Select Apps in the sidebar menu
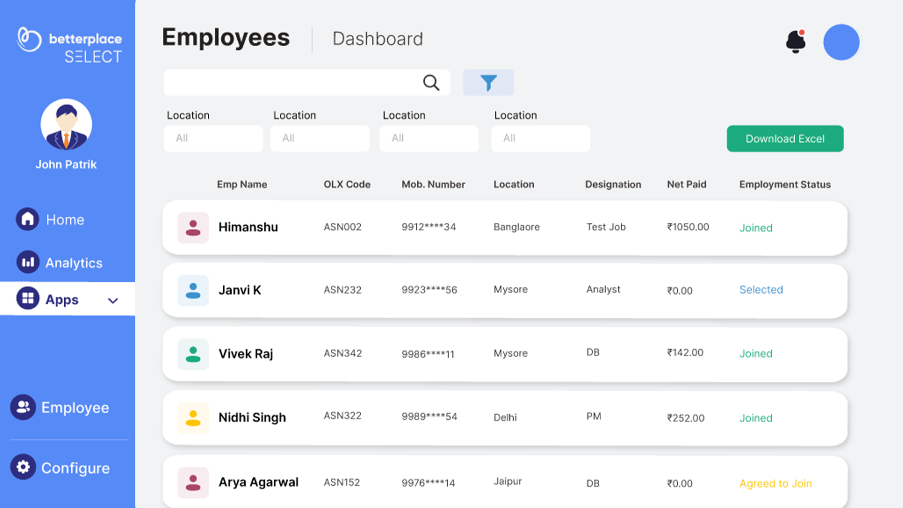903x508 pixels. [x=62, y=299]
